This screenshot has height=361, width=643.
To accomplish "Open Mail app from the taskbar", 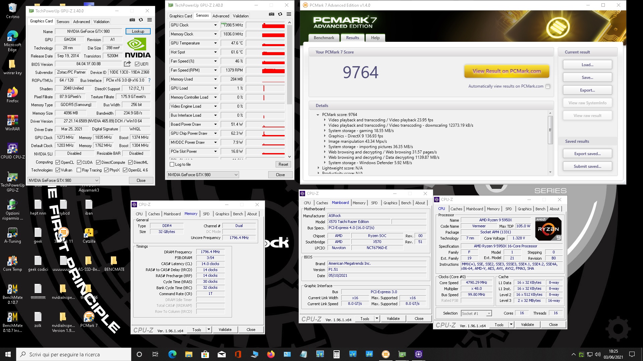I will point(221,354).
